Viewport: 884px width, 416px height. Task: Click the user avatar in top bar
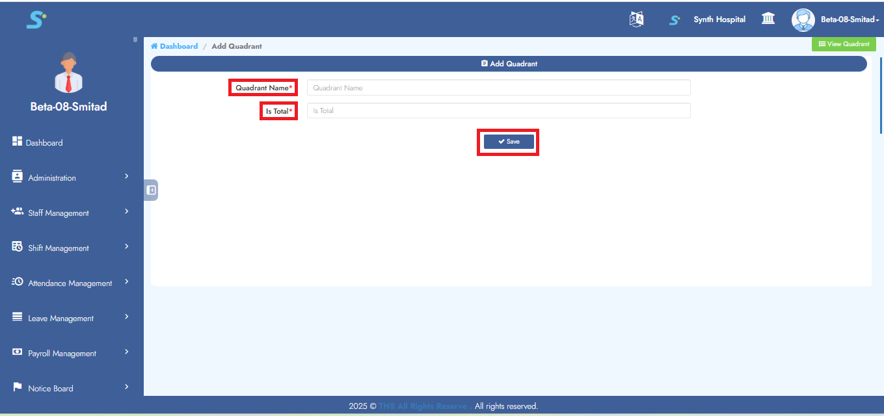coord(803,19)
